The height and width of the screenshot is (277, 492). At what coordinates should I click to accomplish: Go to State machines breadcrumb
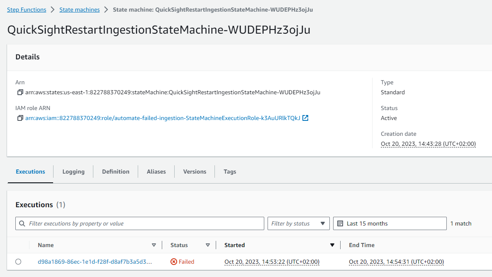79,10
